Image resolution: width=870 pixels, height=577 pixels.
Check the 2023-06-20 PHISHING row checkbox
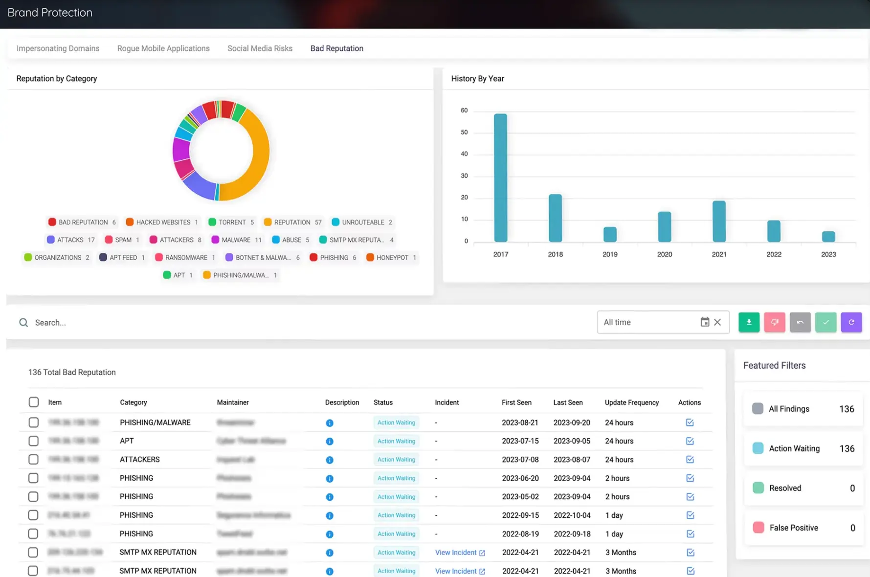coord(33,478)
